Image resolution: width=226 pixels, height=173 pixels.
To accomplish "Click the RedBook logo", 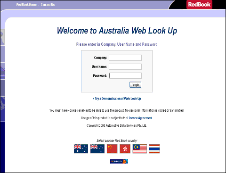I will [x=199, y=4].
